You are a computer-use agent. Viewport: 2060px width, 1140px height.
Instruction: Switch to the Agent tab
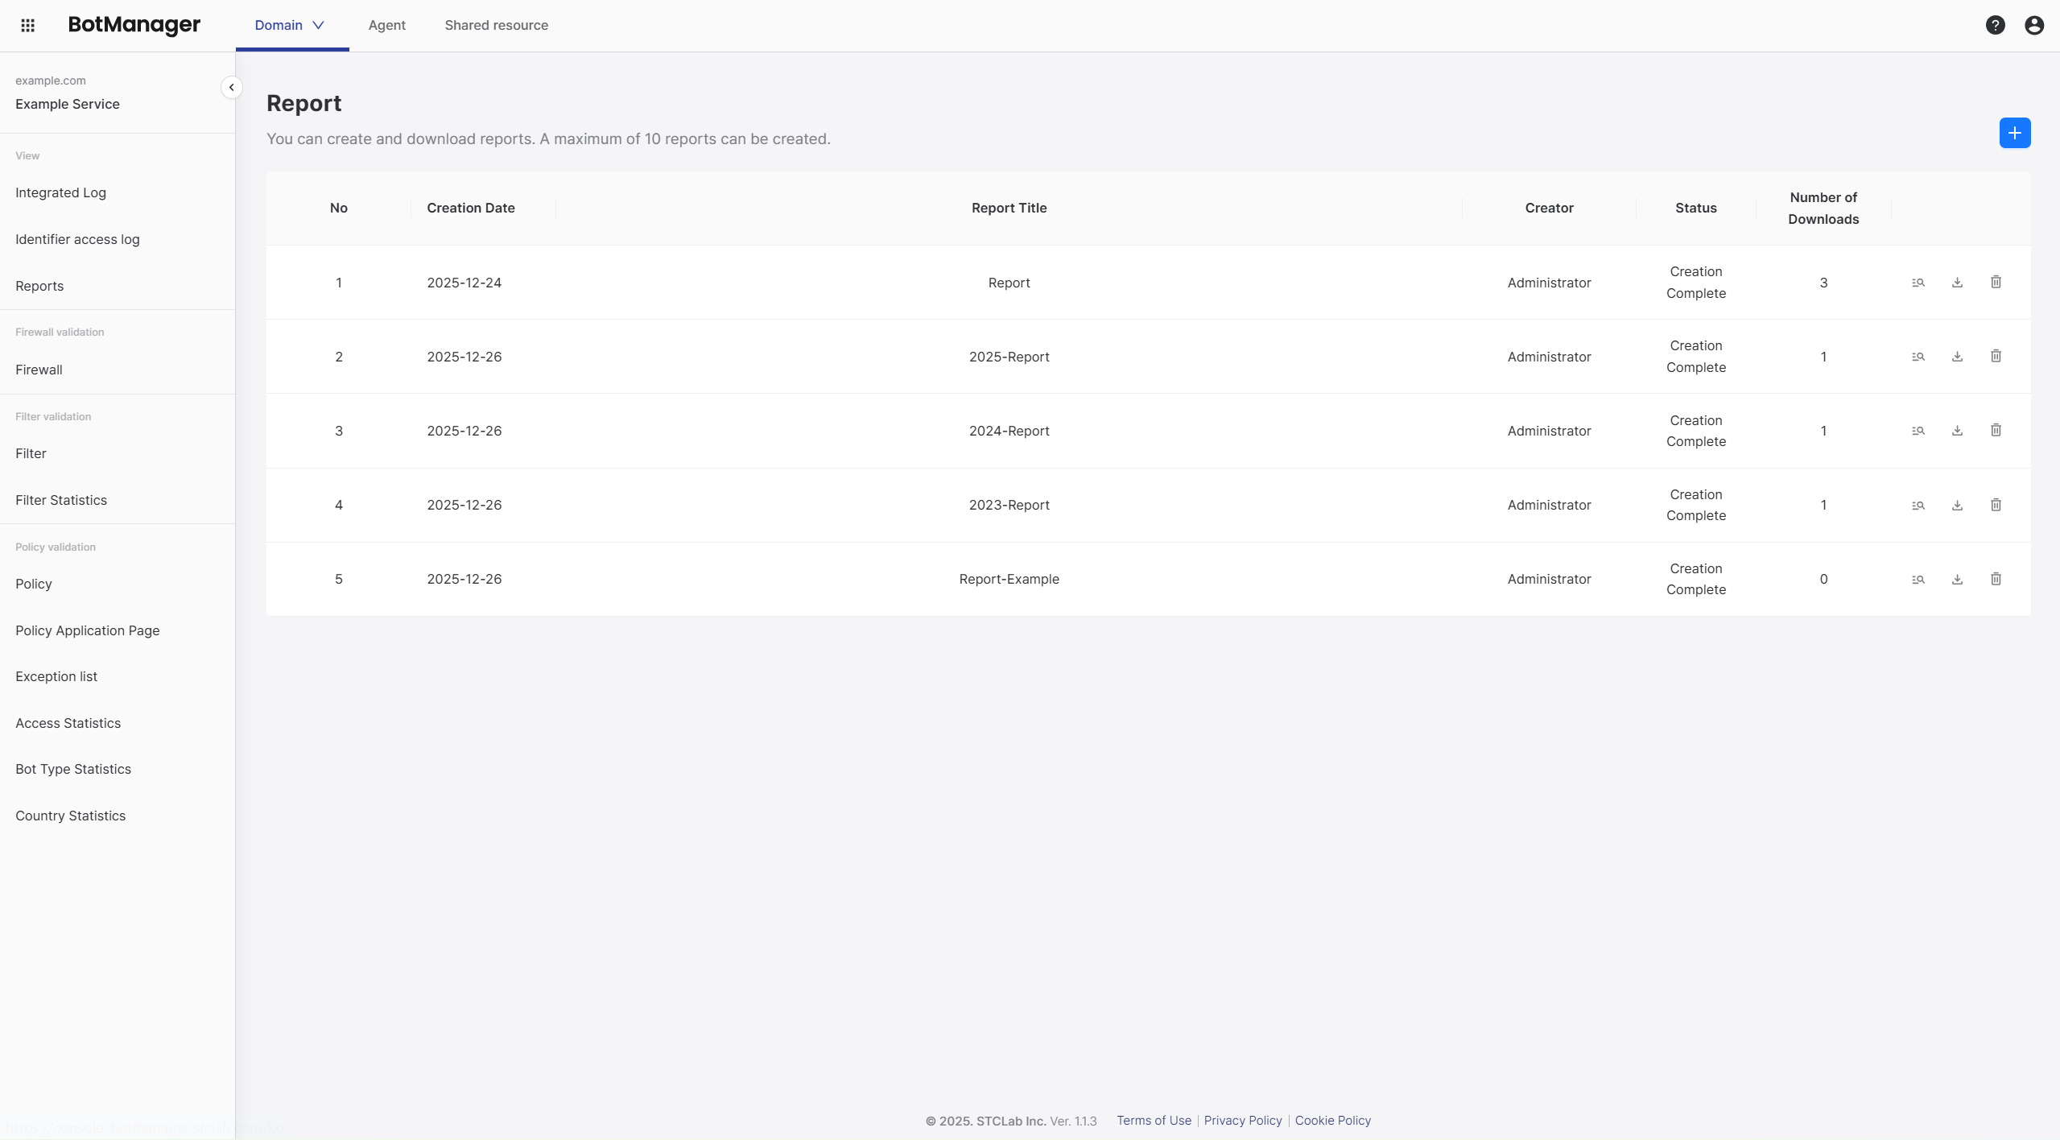[386, 25]
